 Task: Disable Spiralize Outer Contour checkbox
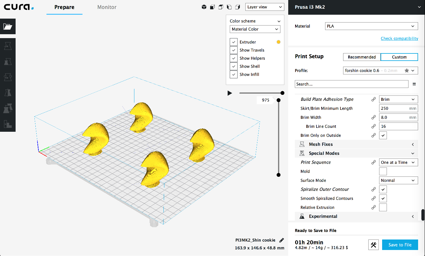[x=383, y=189]
